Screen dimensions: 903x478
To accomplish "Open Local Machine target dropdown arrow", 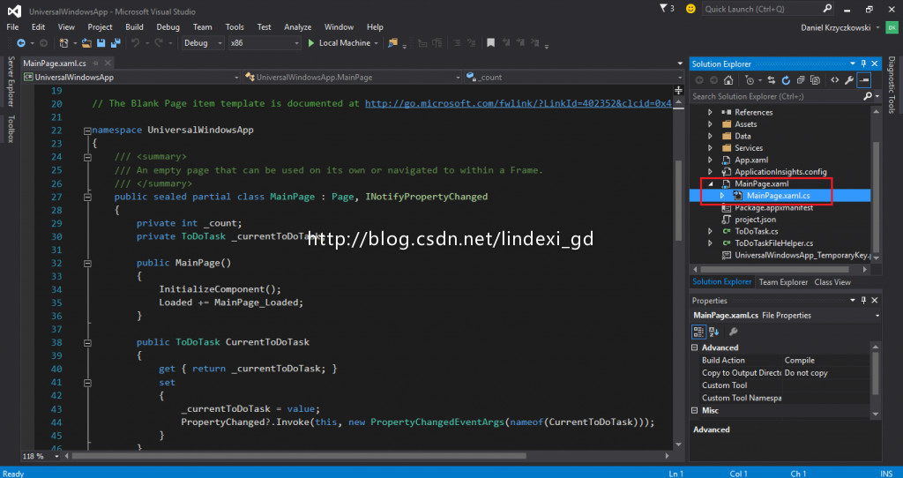I will [x=376, y=43].
